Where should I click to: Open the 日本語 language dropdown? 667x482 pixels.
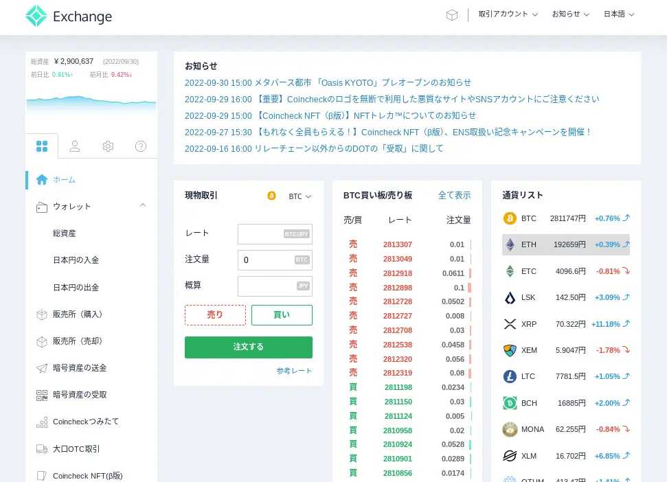tap(619, 14)
